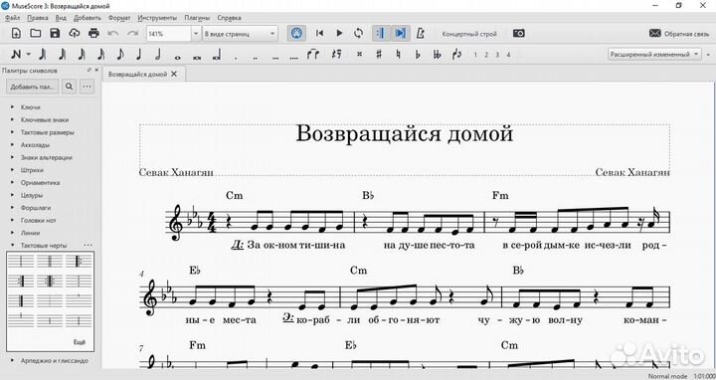Open the Правка menu
This screenshot has height=380, width=716.
38,18
